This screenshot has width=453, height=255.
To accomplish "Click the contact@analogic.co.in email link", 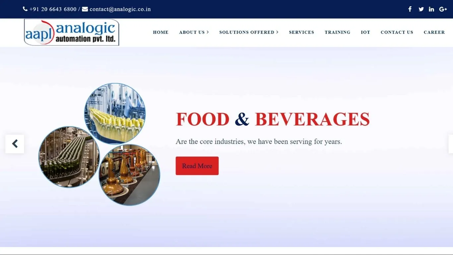I will pyautogui.click(x=120, y=9).
